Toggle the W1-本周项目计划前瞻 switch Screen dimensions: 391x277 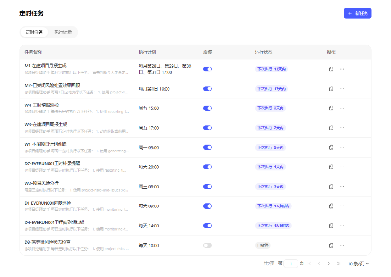(x=207, y=147)
